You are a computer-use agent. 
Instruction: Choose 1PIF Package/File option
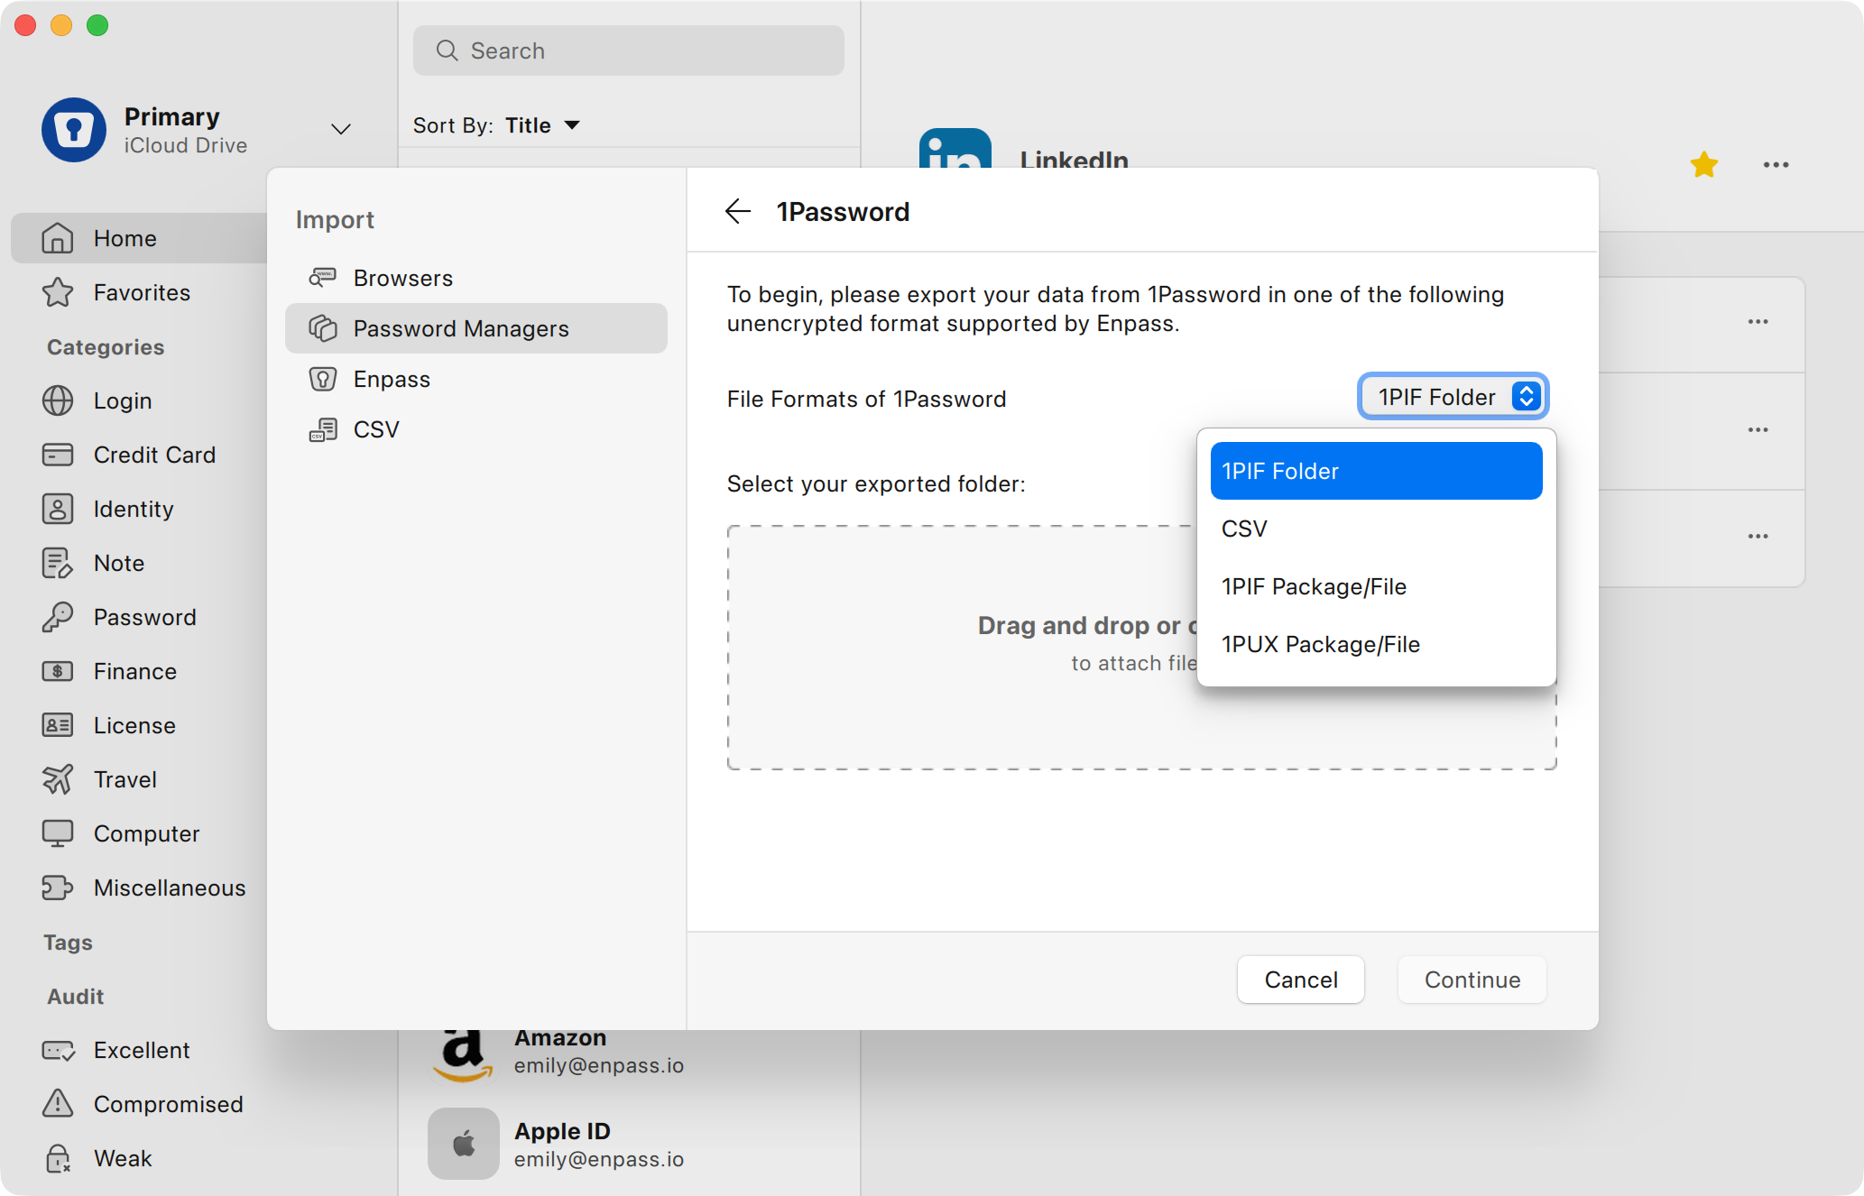click(x=1376, y=586)
